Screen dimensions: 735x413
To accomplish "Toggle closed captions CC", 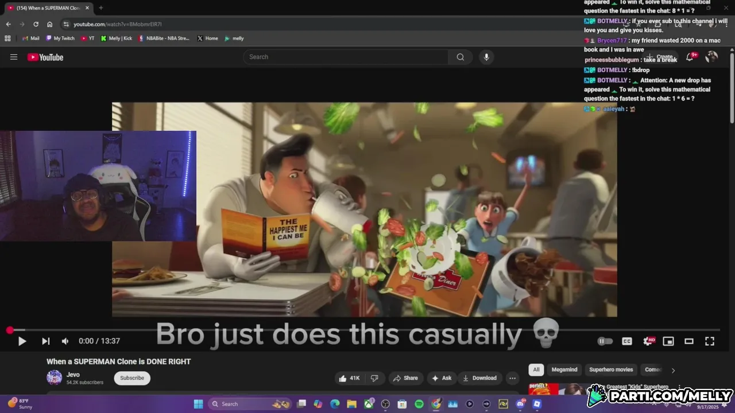I will (627, 341).
